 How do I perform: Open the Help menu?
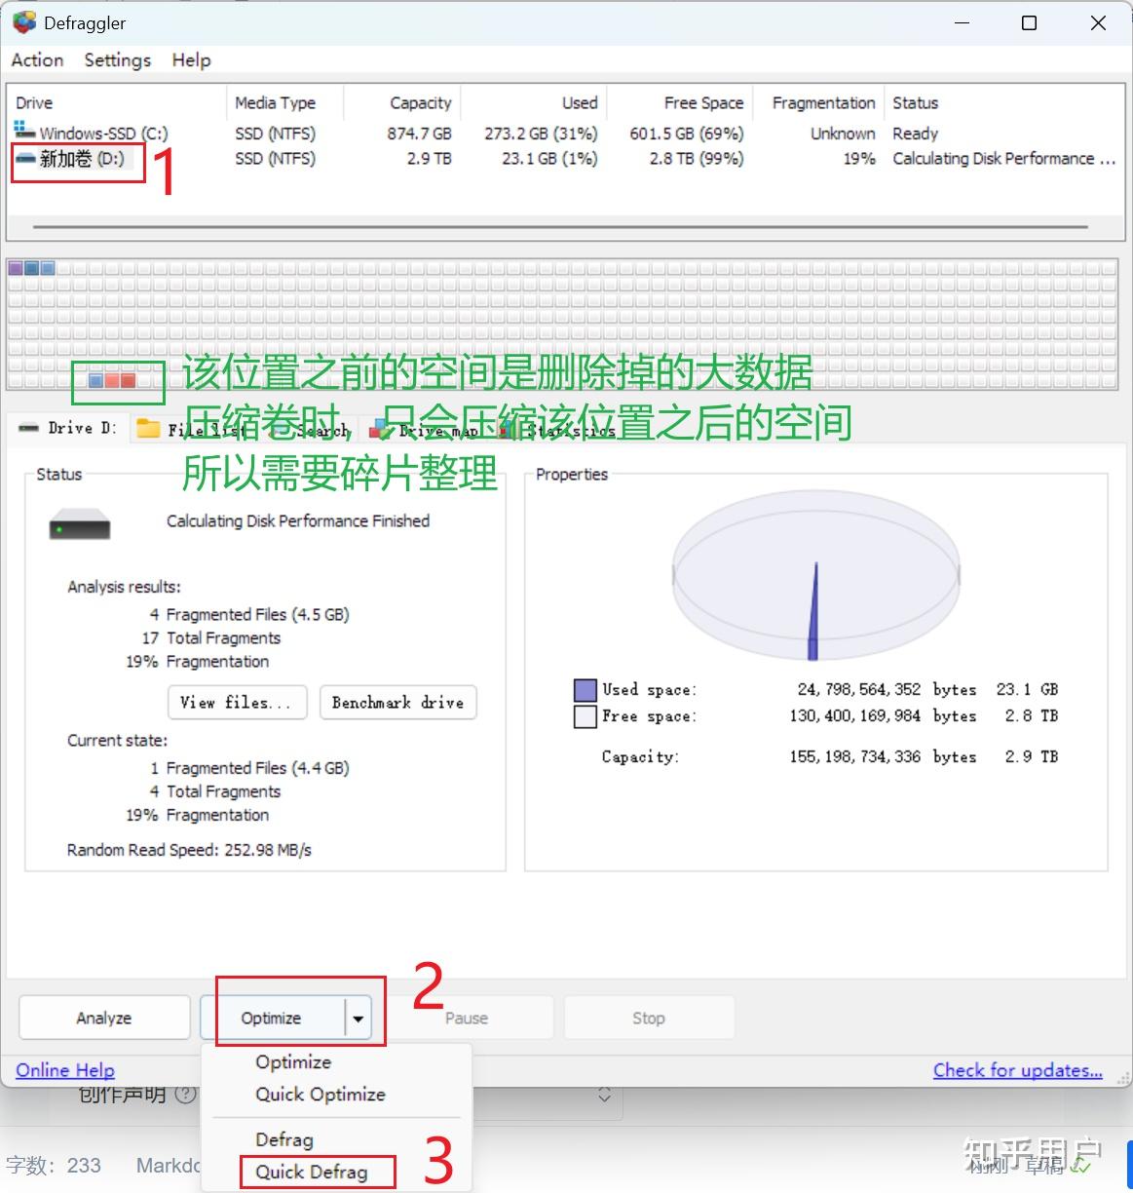tap(191, 60)
